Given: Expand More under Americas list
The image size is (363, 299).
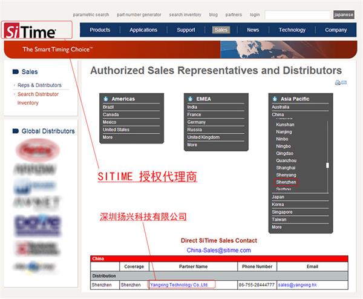Looking at the screenshot, I should pyautogui.click(x=108, y=137).
